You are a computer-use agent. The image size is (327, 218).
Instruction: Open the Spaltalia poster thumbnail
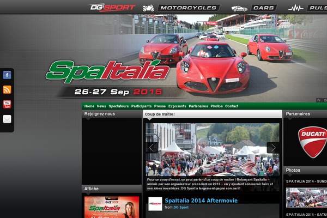(x=112, y=207)
